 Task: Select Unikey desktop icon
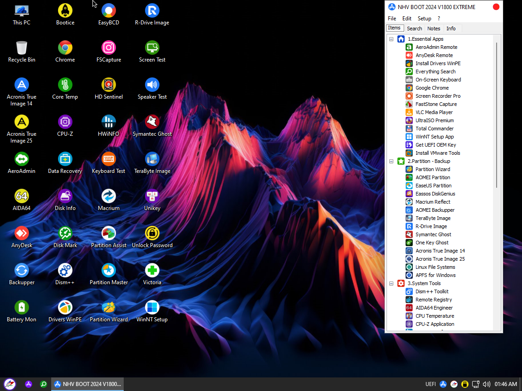[x=152, y=200]
